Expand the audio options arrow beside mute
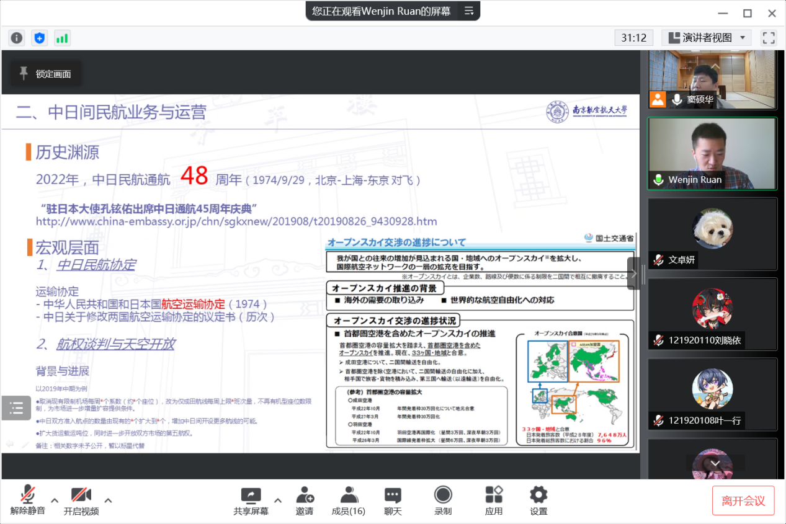Viewport: 786px width, 524px height. click(55, 500)
